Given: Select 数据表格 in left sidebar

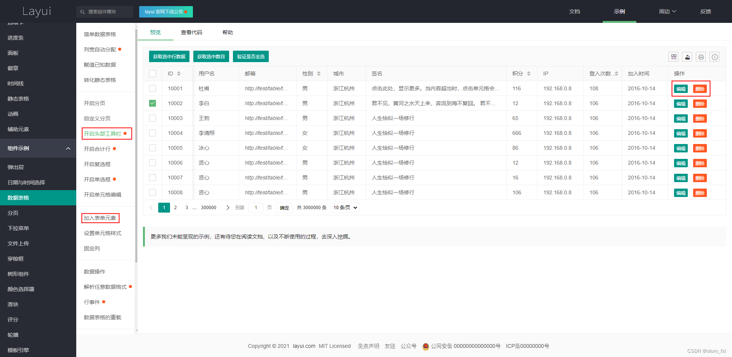Looking at the screenshot, I should tap(38, 198).
